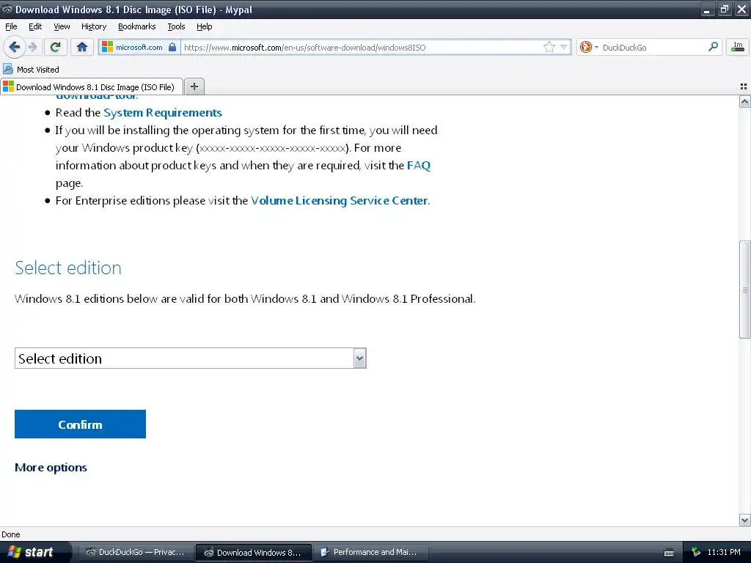This screenshot has height=563, width=751.
Task: Open the File menu
Action: 11,27
